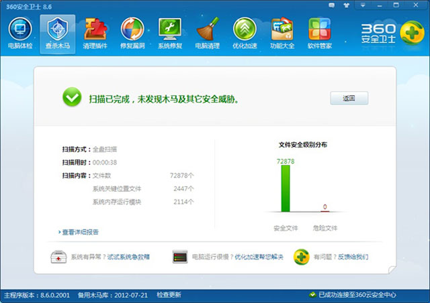This screenshot has width=430, height=303.
Task: Click the 危险文件 chart label
Action: pyautogui.click(x=325, y=228)
